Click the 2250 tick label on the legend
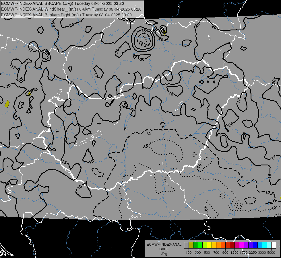Image resolution: width=281 pixels, height=258 pixels. tap(253, 253)
